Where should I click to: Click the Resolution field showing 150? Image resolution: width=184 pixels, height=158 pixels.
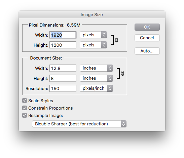(x=63, y=88)
